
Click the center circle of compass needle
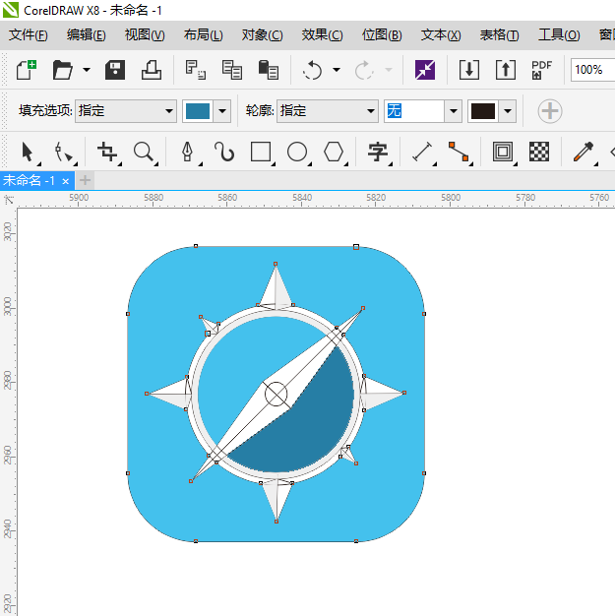pyautogui.click(x=276, y=394)
